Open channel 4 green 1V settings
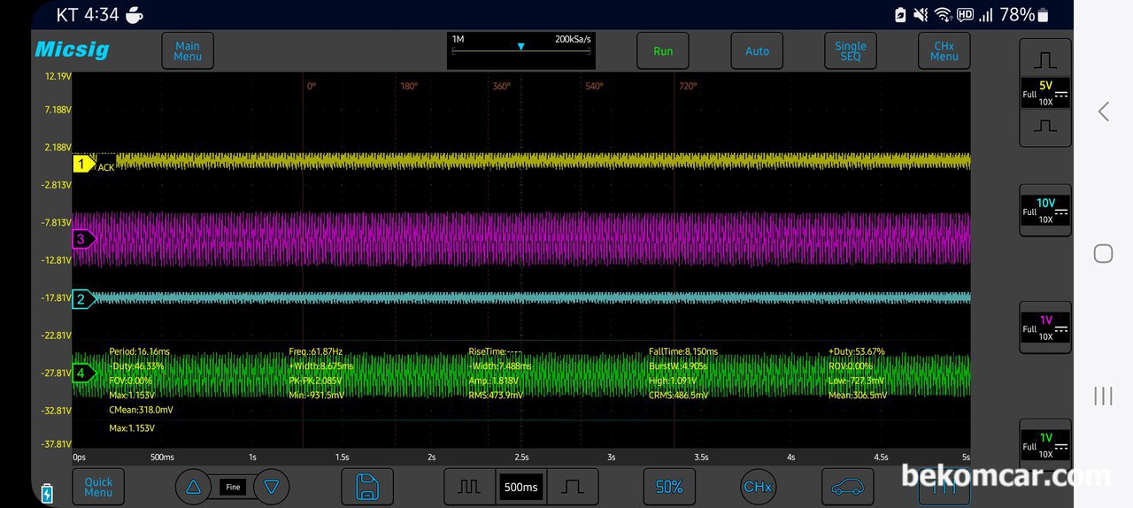Image resolution: width=1133 pixels, height=508 pixels. (1046, 445)
